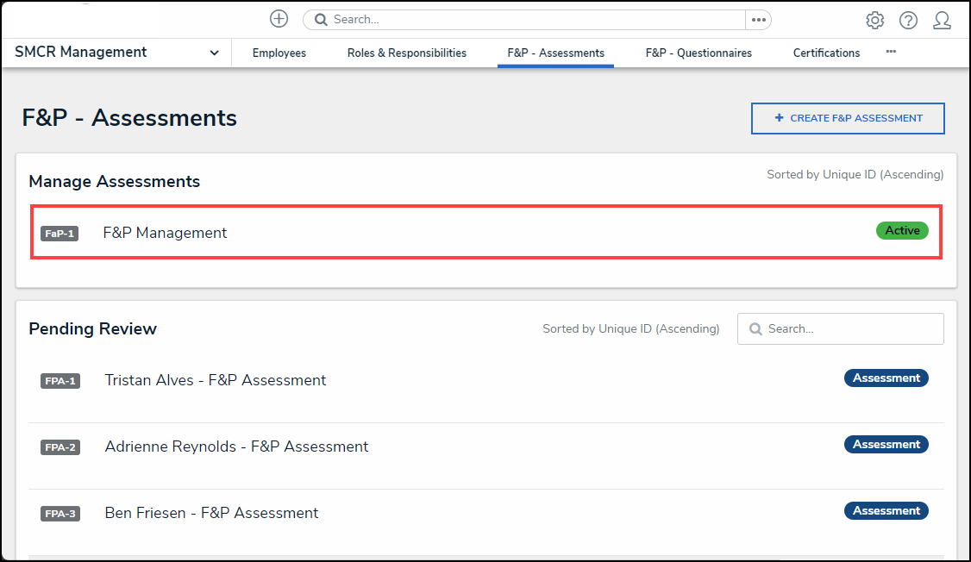Click Create F&P Assessment button
This screenshot has width=971, height=562.
[848, 119]
